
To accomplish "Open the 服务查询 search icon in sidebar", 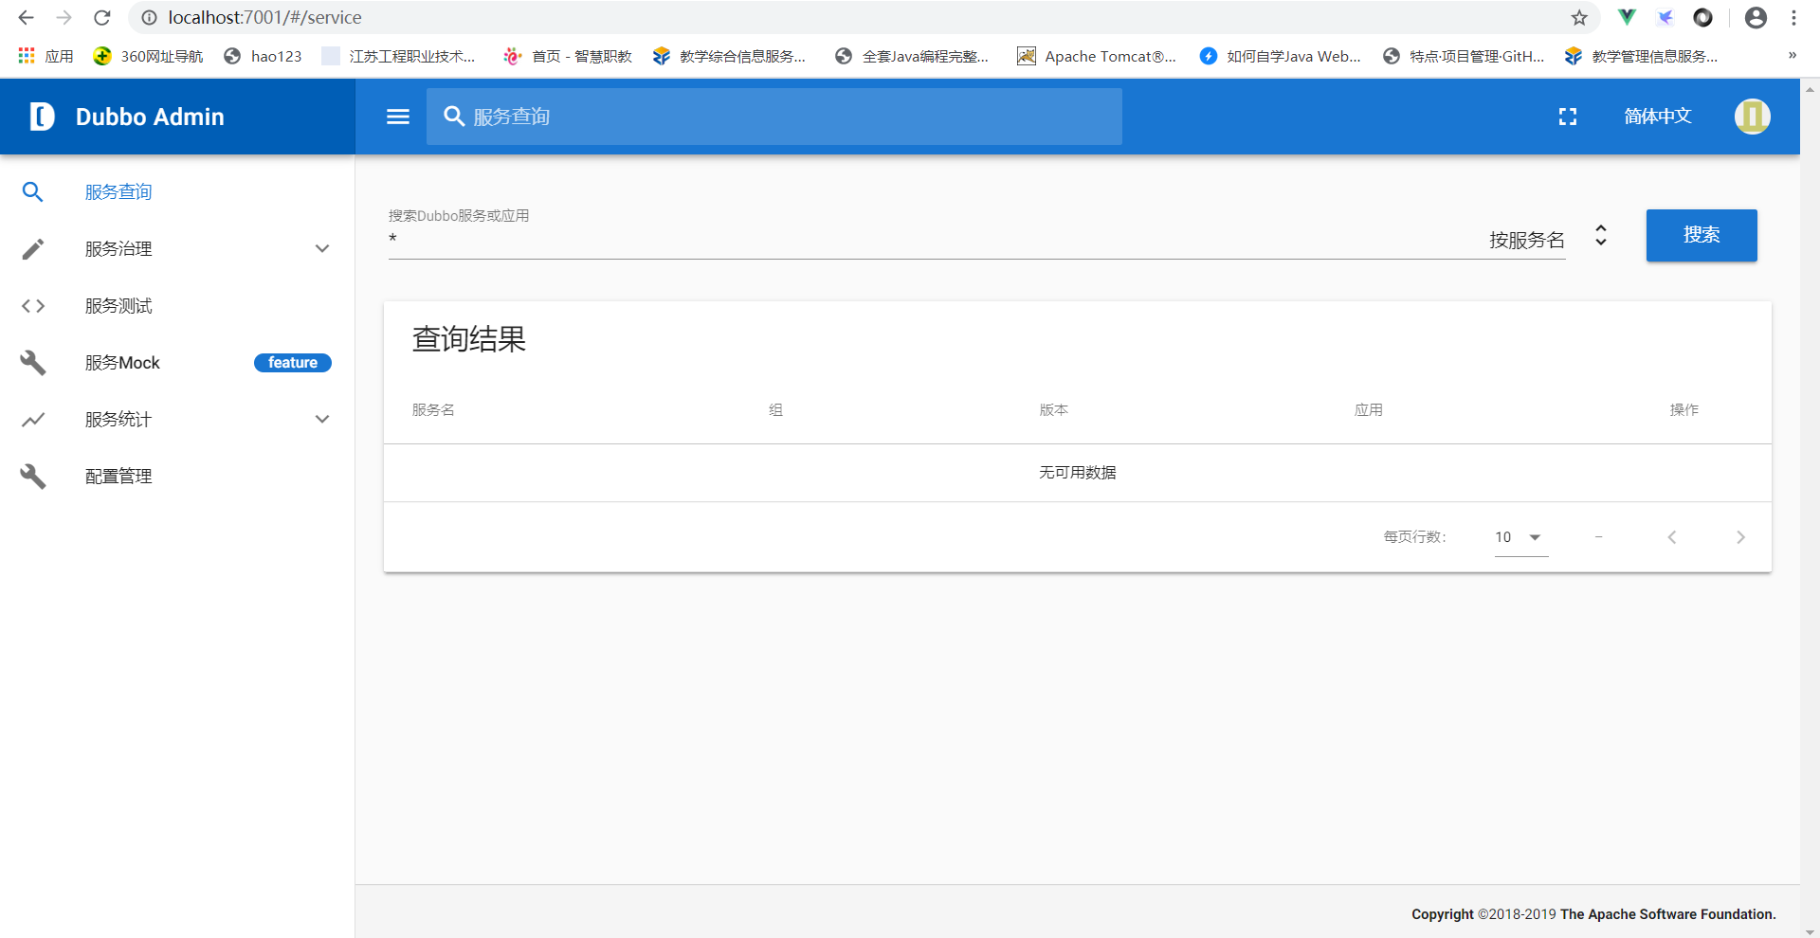I will point(33,191).
